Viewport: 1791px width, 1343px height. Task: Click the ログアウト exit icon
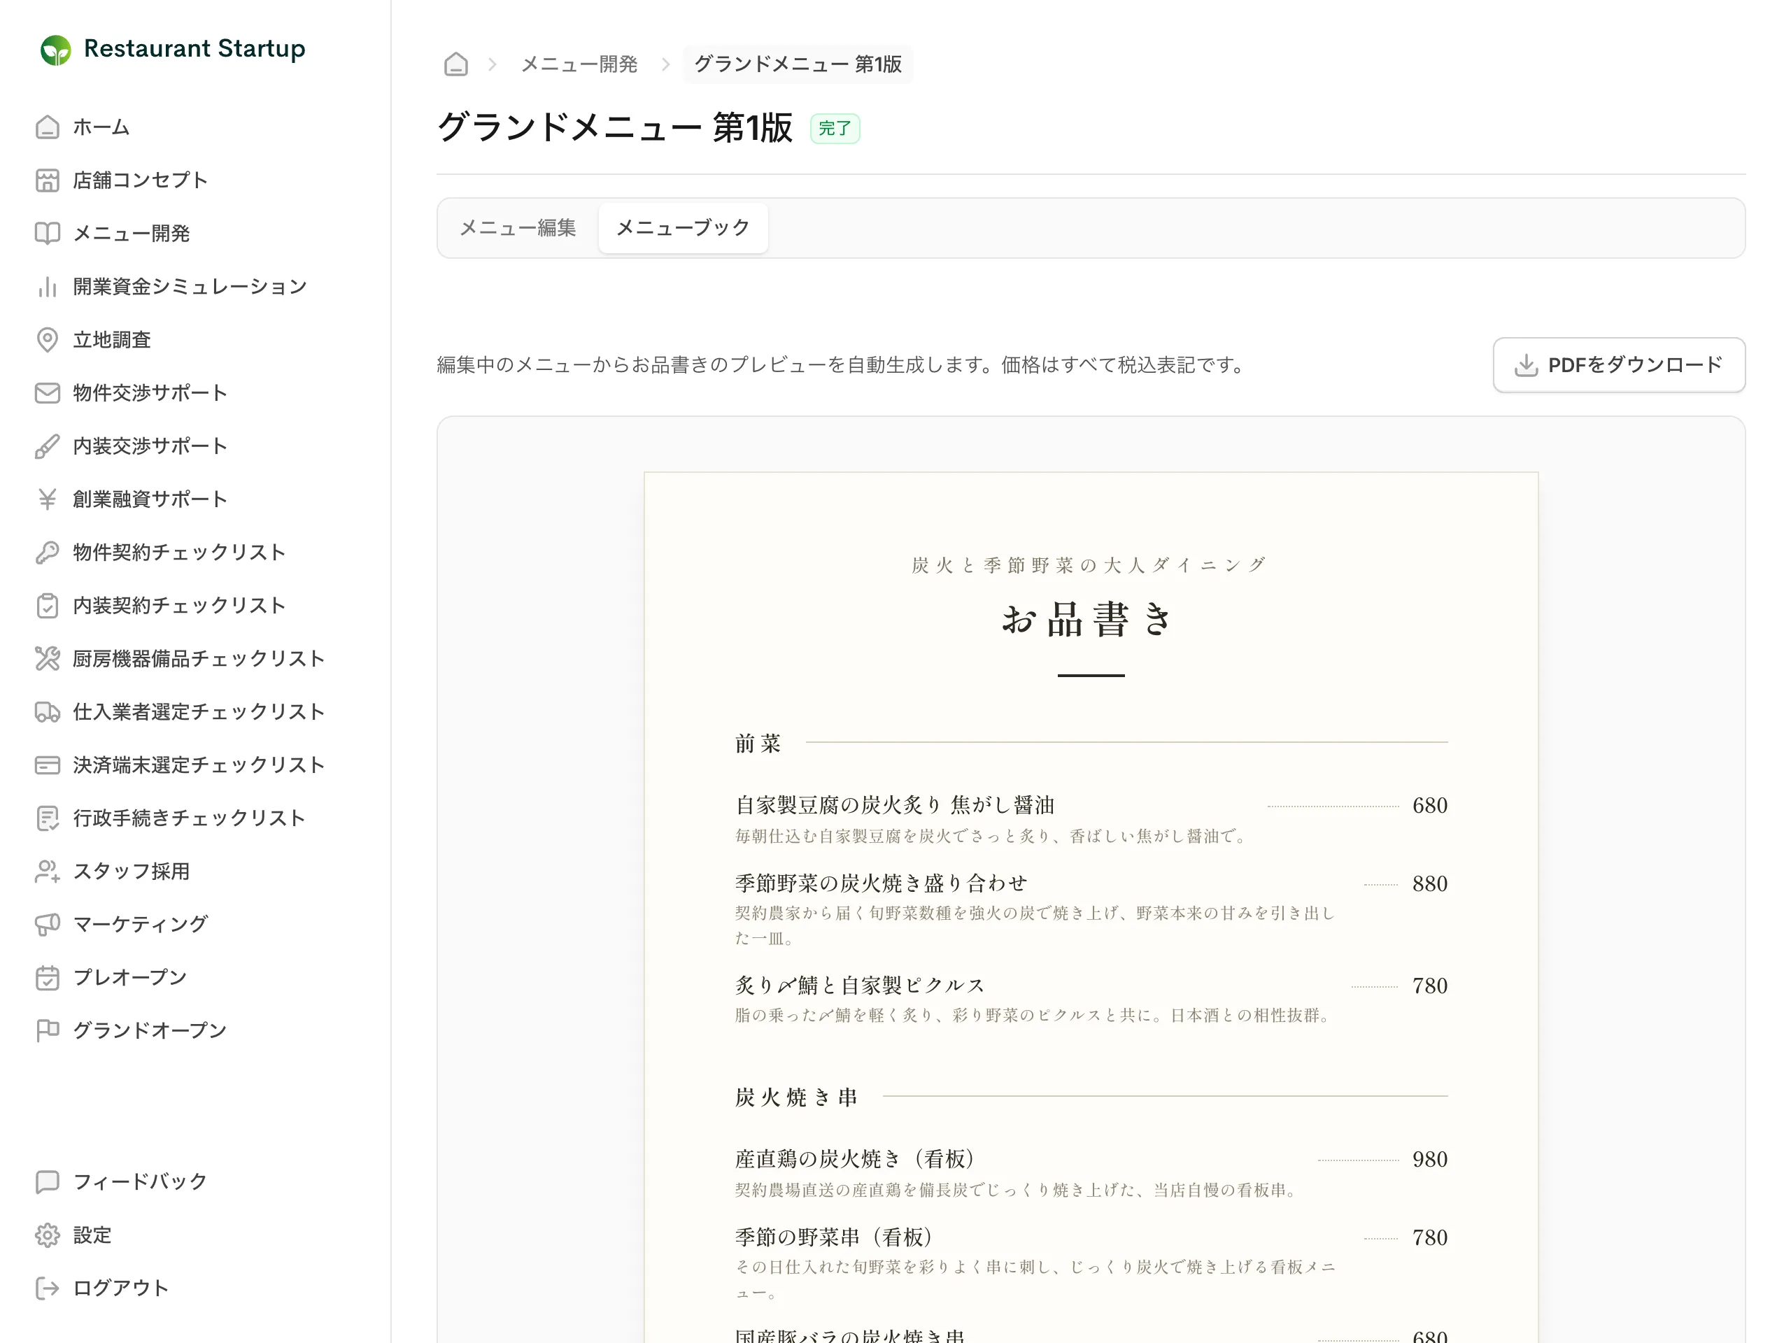click(47, 1288)
